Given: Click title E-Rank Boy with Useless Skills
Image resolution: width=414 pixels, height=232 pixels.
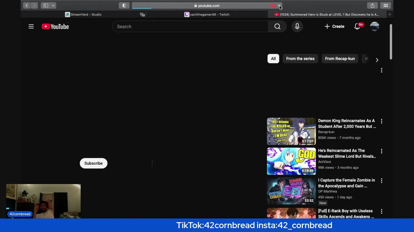Looking at the screenshot, I should tap(346, 214).
